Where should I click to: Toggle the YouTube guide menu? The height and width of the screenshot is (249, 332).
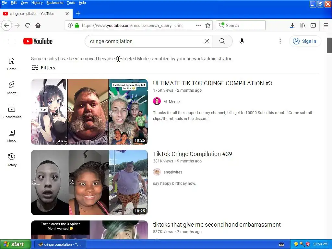click(x=12, y=41)
